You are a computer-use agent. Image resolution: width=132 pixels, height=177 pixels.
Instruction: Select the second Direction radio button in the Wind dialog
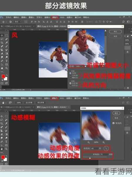click(x=70, y=86)
